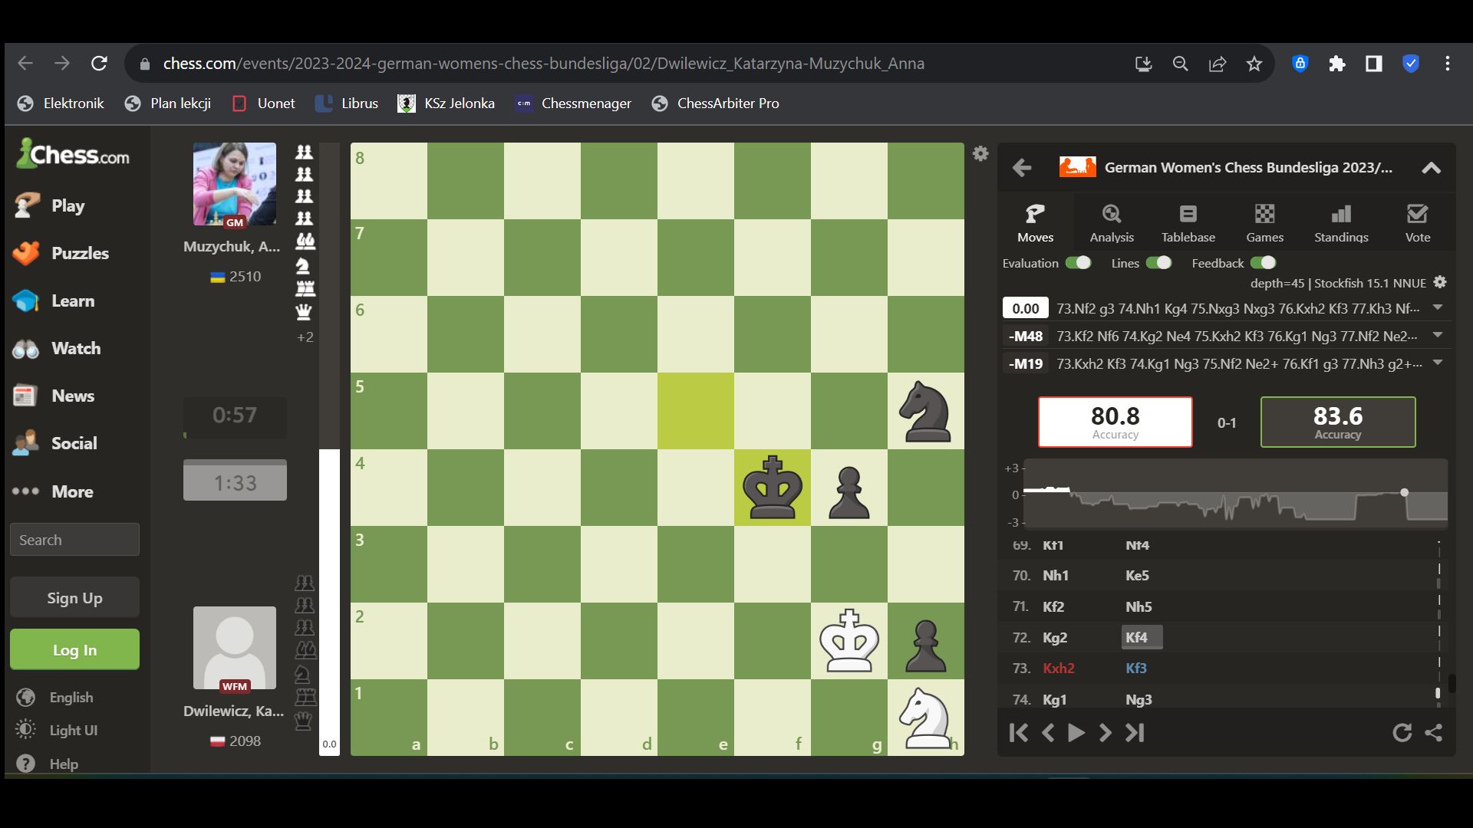Click the evaluation graph marker point
1473x828 pixels.
[x=1404, y=492]
